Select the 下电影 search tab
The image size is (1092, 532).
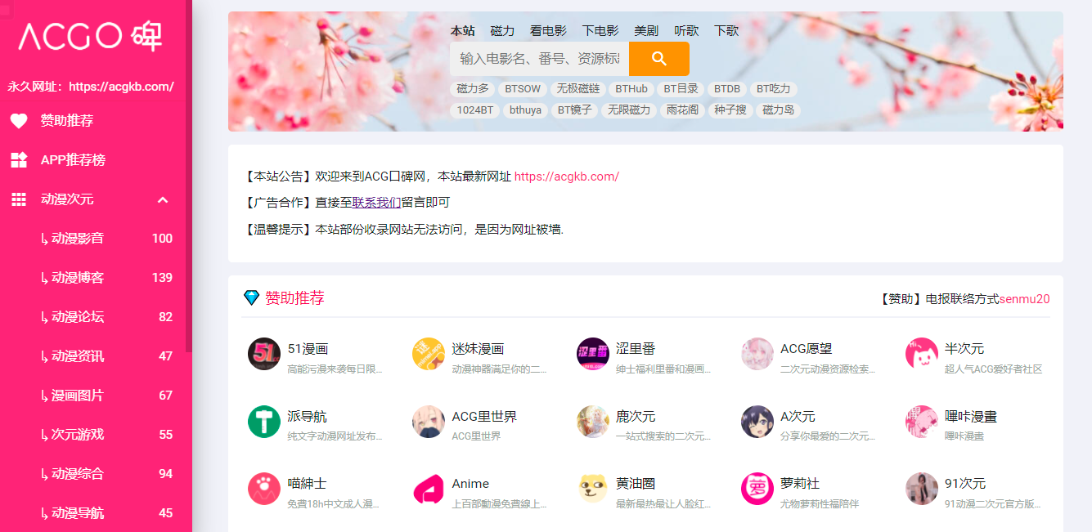[x=600, y=31]
